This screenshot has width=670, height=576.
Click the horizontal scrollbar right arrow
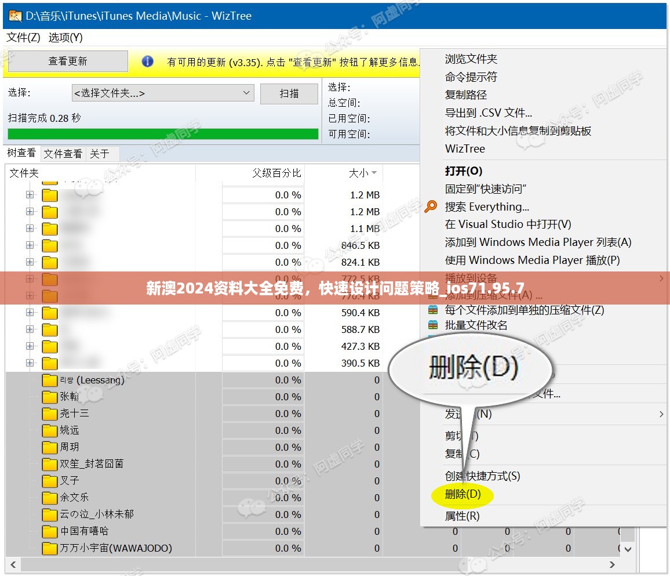(612, 564)
